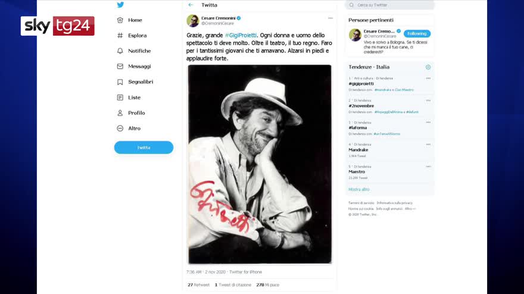Click the Segnalibri bookmark icon
This screenshot has width=524, height=294.
point(120,82)
